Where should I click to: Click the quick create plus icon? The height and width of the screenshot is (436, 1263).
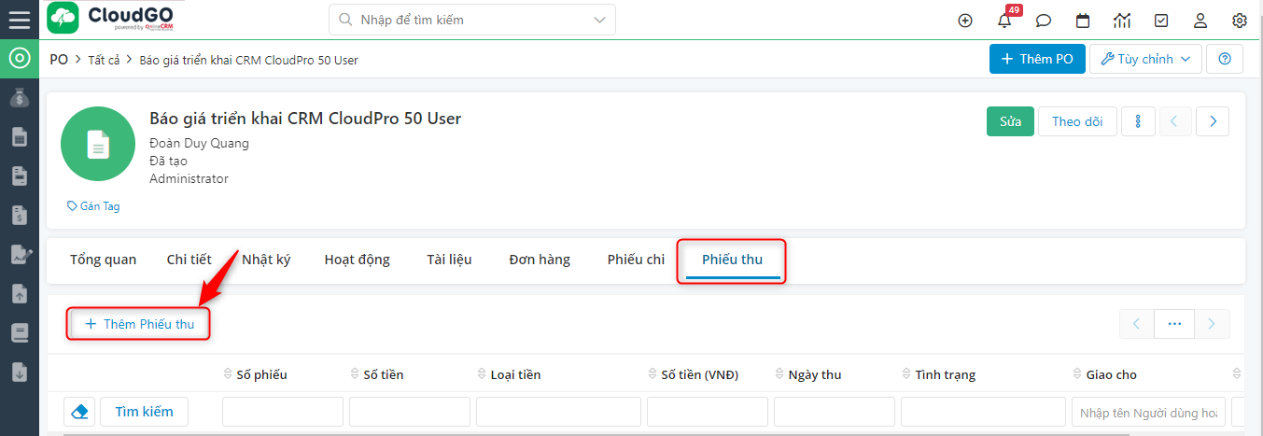pos(965,21)
